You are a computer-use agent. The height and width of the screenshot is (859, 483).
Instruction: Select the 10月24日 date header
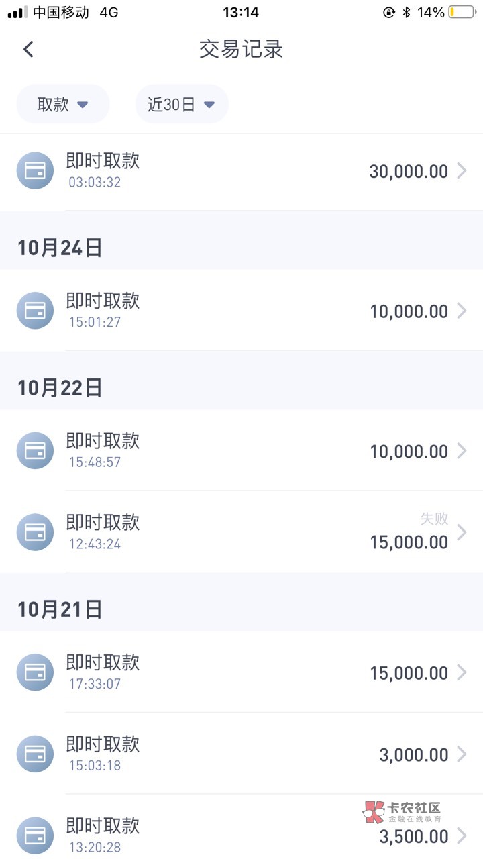tap(60, 248)
